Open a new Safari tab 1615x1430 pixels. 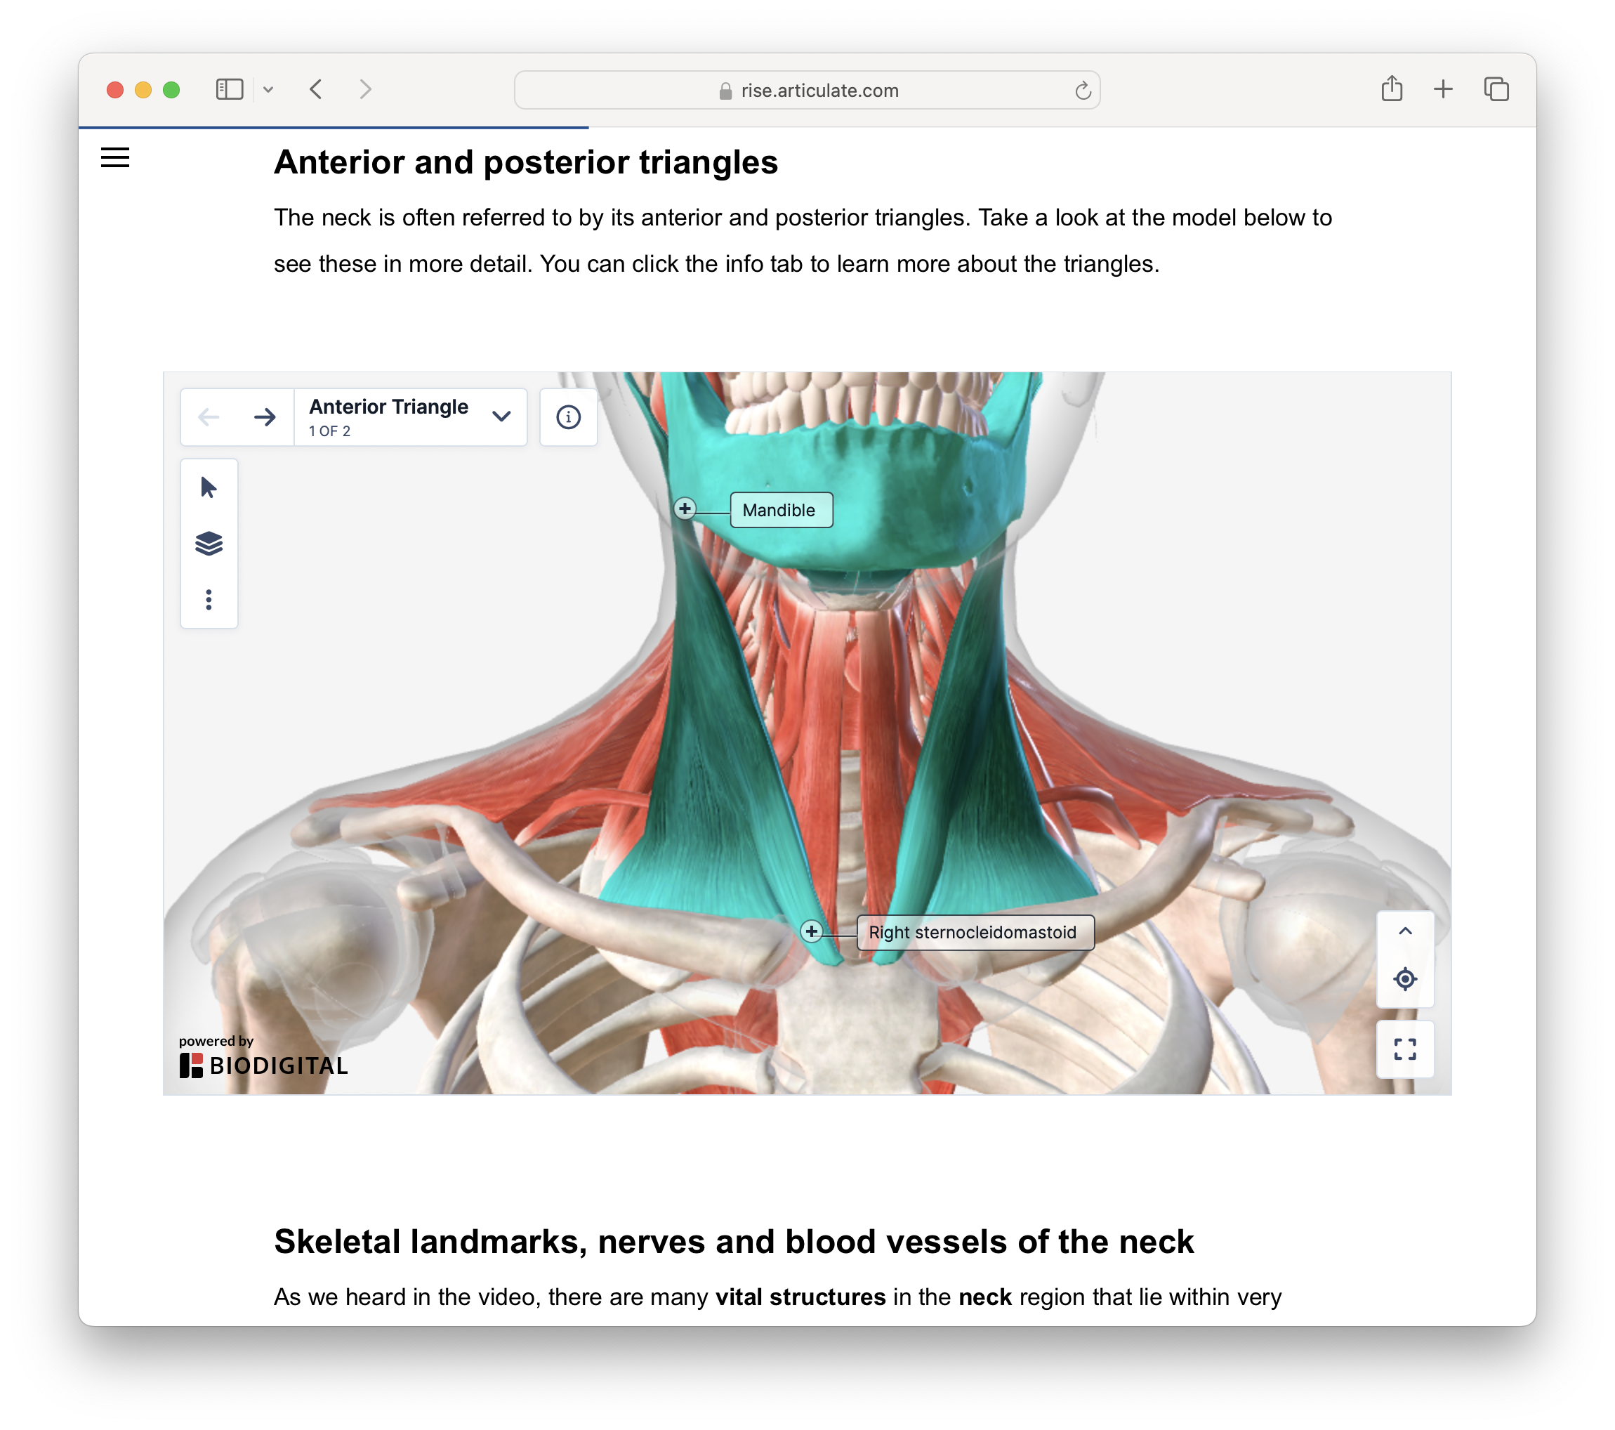(x=1443, y=89)
